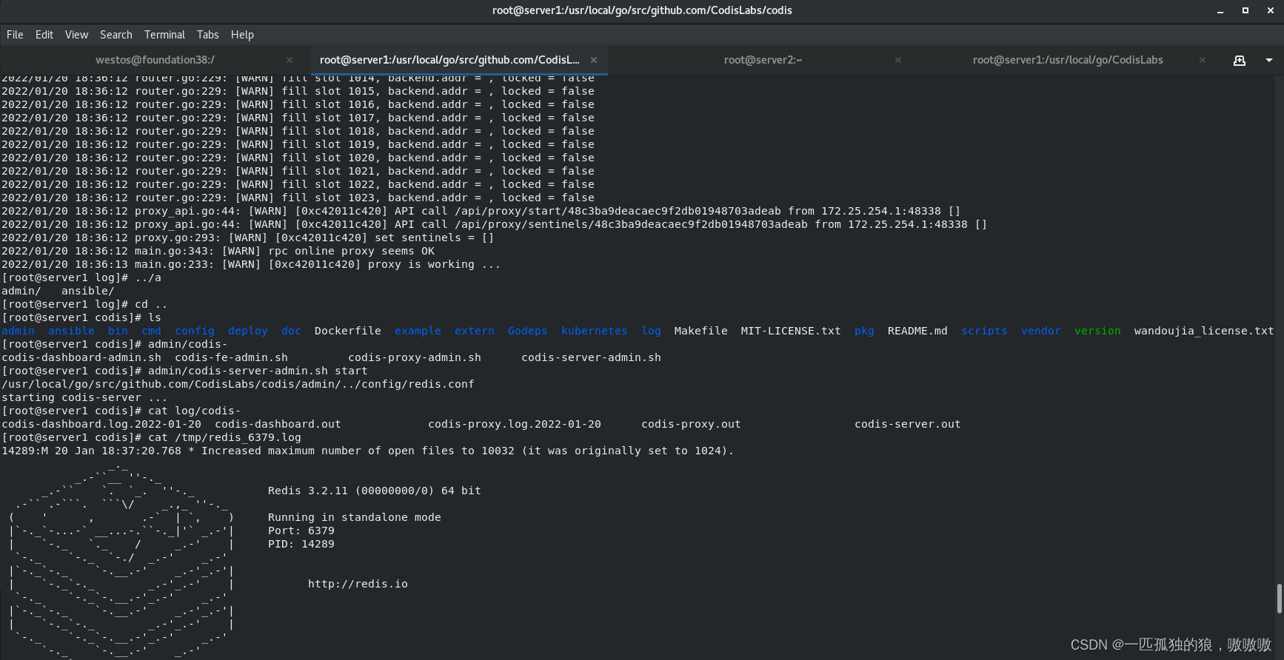The image size is (1284, 660).
Task: Click the 'Redis 3.2.11' version line
Action: pos(375,491)
